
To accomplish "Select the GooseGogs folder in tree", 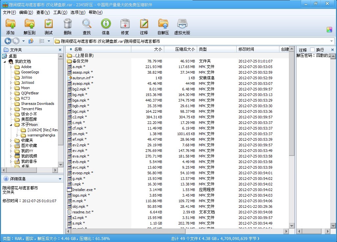I will [30, 72].
